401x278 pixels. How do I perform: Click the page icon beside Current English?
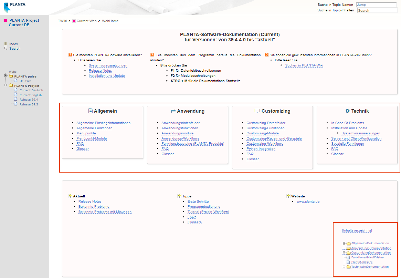click(x=16, y=95)
